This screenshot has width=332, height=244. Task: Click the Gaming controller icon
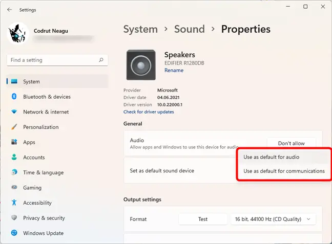14,187
